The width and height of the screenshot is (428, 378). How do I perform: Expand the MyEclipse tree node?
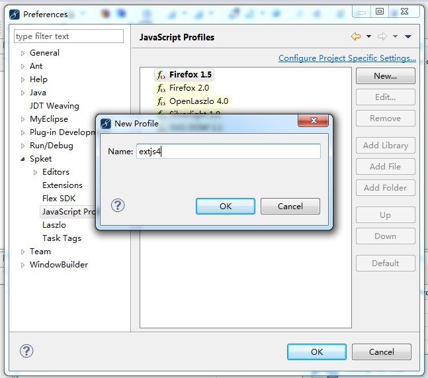tap(23, 119)
